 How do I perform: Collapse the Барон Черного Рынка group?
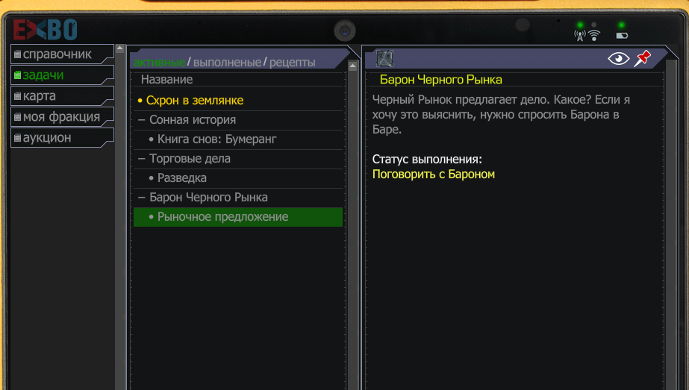click(142, 197)
